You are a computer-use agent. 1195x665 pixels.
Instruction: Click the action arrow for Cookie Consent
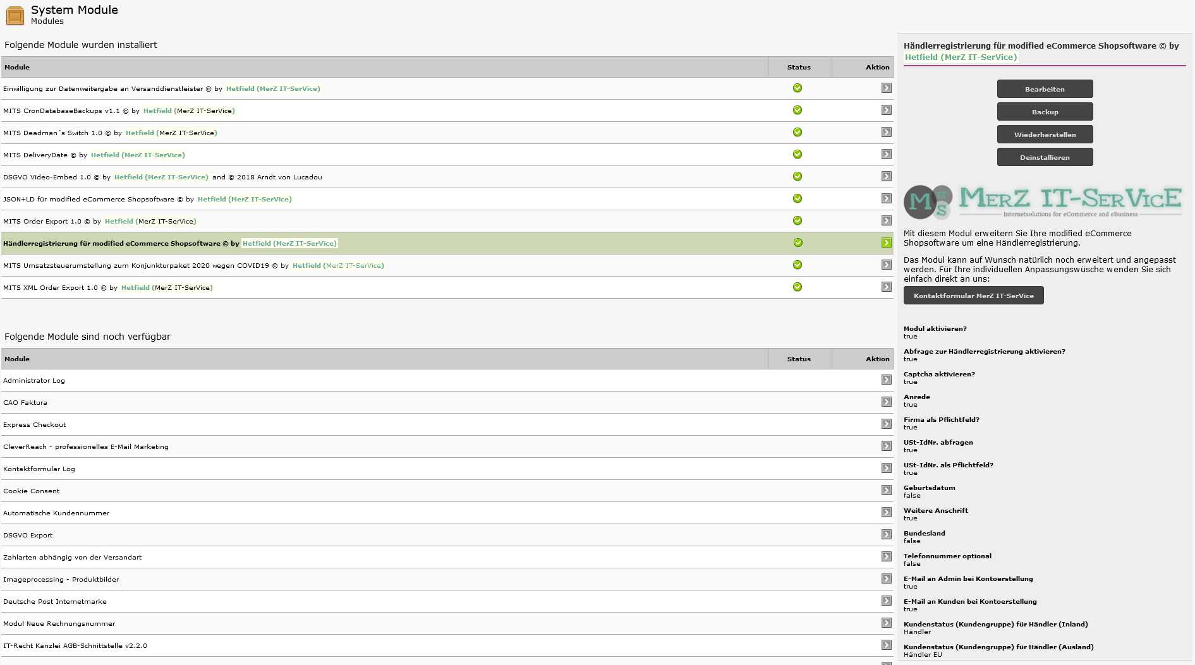click(x=887, y=491)
